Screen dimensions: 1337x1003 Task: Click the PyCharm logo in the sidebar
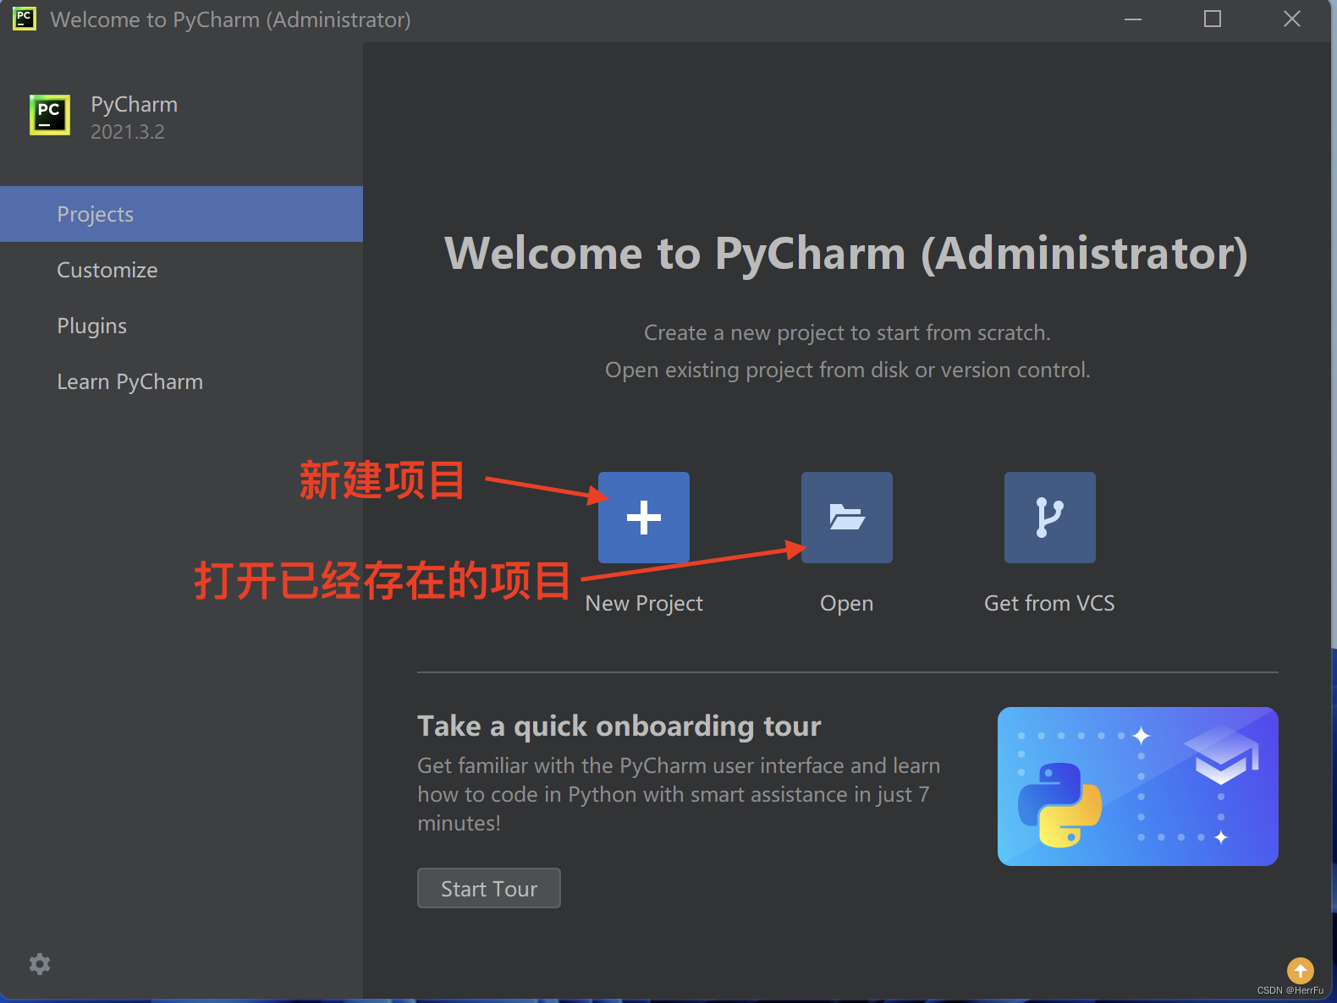50,114
